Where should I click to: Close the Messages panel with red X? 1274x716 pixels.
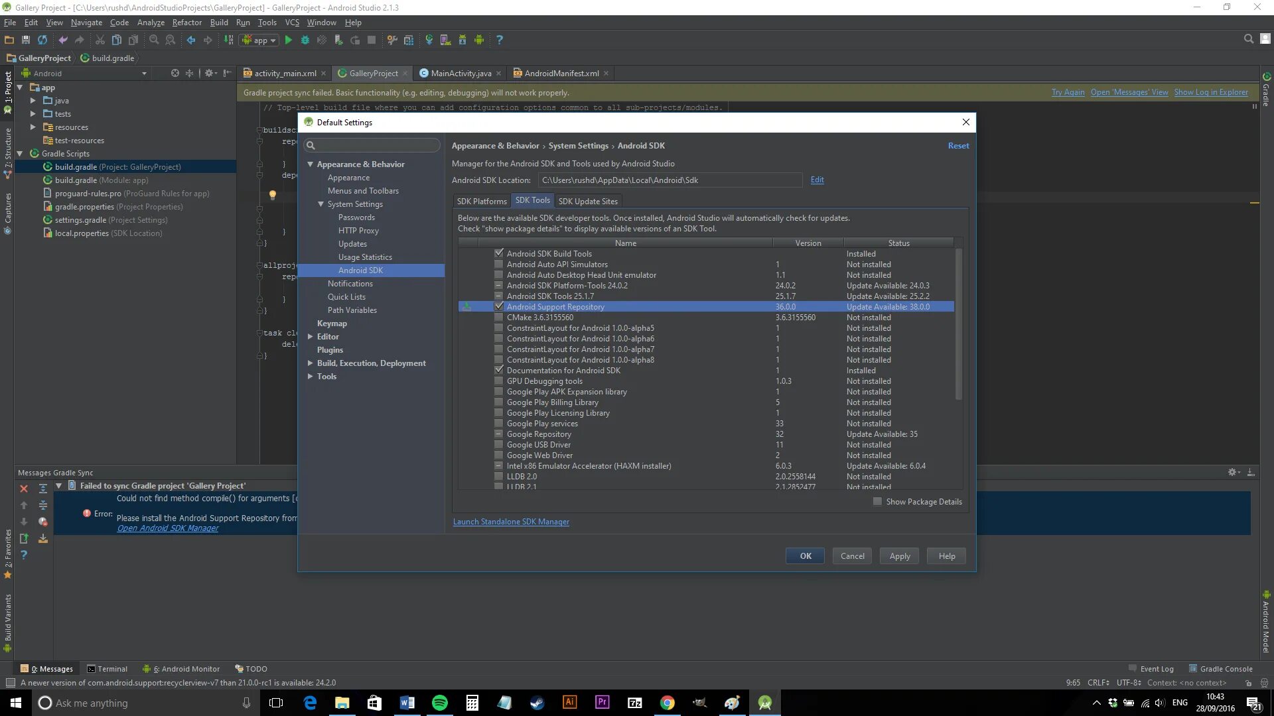[x=24, y=489]
